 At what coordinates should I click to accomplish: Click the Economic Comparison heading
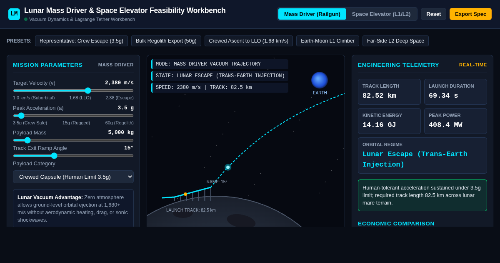(x=396, y=223)
